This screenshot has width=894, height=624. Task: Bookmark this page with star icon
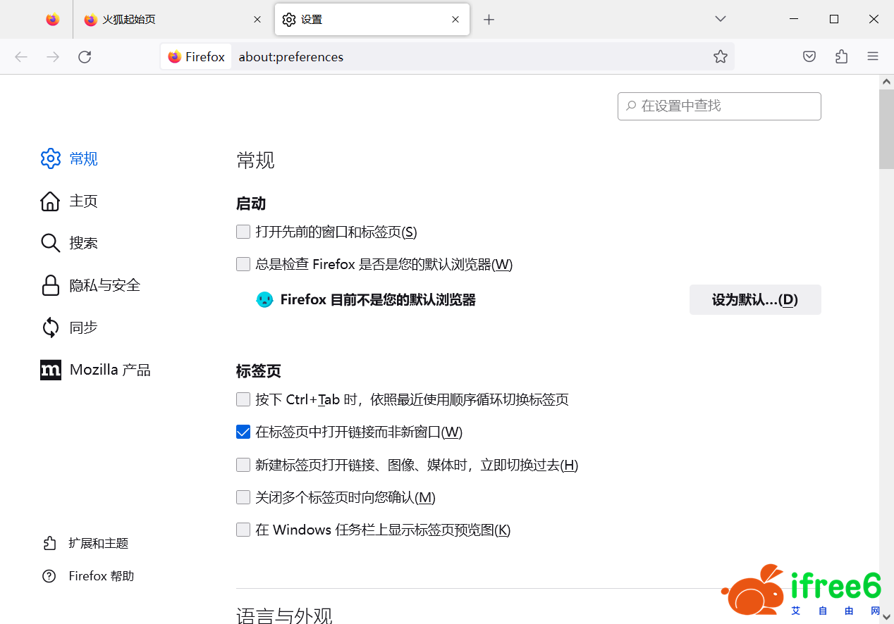pos(720,57)
